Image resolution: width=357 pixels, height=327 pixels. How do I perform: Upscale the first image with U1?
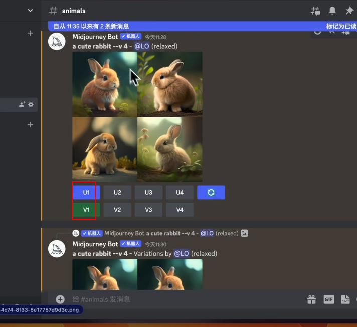coord(86,193)
